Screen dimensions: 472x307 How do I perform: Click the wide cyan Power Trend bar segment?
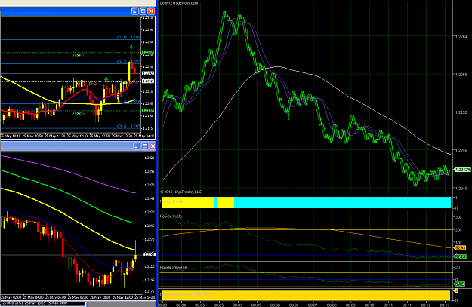coord(342,202)
